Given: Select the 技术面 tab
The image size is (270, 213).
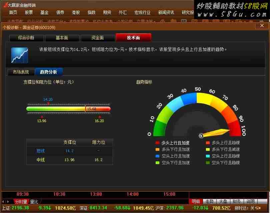Looking at the screenshot, I should point(134,38).
